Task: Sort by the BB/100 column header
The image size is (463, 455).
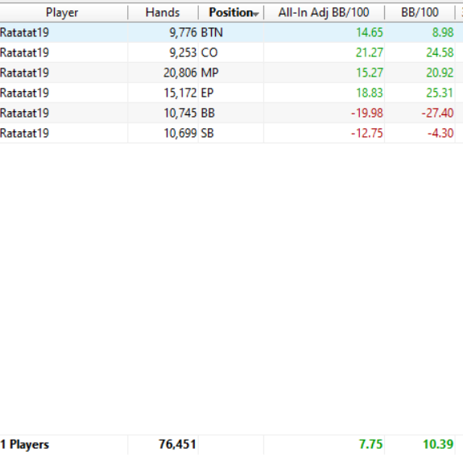Action: click(x=420, y=13)
